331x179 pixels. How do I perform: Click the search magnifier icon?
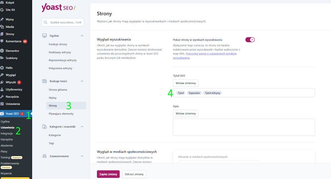pyautogui.click(x=45, y=22)
